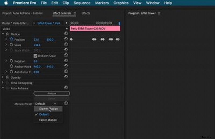Edit the Rotation value
This screenshot has height=139, width=215.
pos(35,61)
